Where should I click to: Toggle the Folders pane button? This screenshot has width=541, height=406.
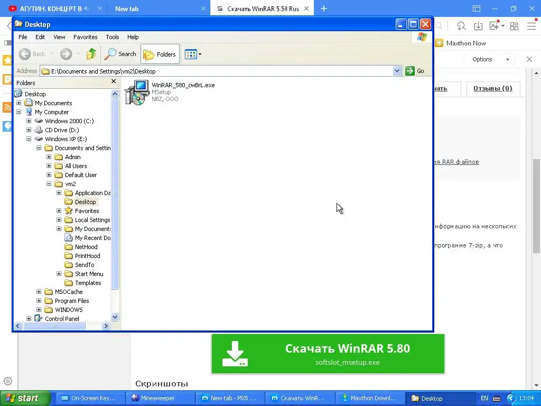[160, 54]
